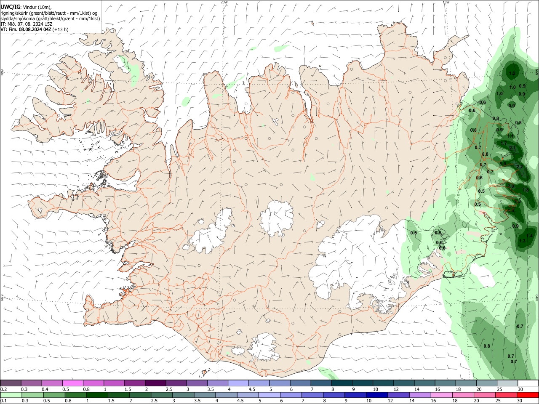Click the 'VT: Fim. 08.08.2024 04Z' valid time
The height and width of the screenshot is (404, 539).
(x=26, y=29)
